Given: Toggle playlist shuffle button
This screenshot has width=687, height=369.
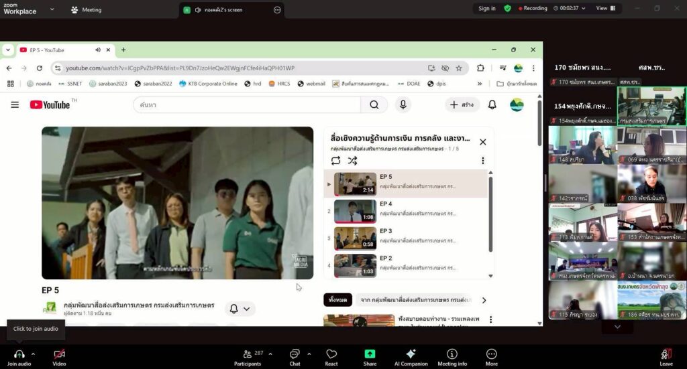Looking at the screenshot, I should 353,161.
